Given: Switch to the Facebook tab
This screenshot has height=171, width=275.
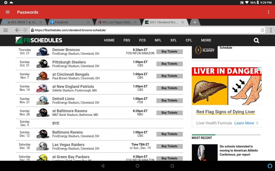Looking at the screenshot, I should (x=69, y=22).
